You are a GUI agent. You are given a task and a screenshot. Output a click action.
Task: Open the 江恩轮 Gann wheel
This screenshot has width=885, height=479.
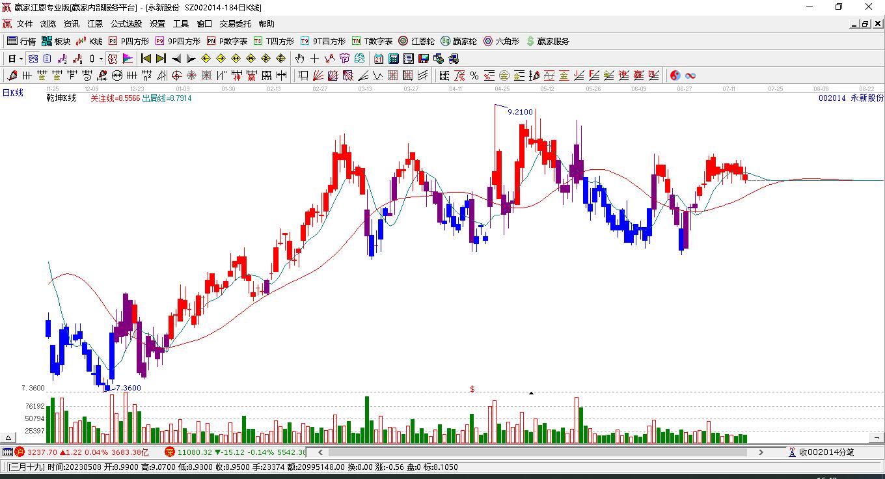pos(416,41)
